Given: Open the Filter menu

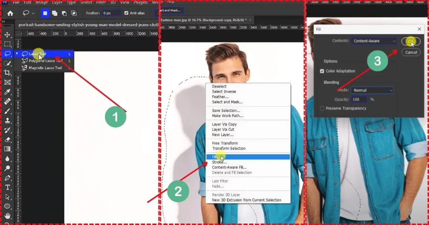Looking at the screenshot, I should click(101, 2).
